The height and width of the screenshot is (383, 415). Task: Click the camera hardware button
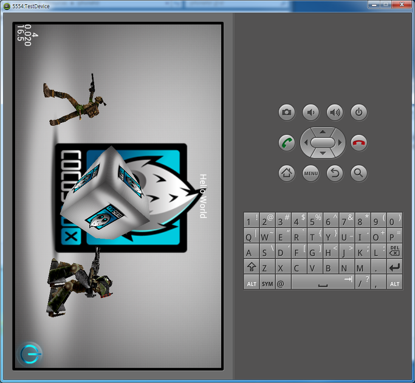(287, 112)
